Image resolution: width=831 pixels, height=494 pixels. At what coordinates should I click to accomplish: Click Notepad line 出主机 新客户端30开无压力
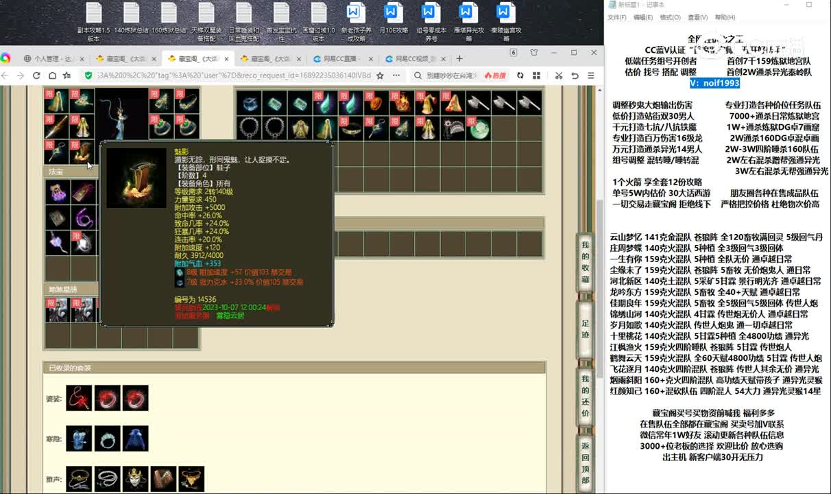pyautogui.click(x=712, y=456)
